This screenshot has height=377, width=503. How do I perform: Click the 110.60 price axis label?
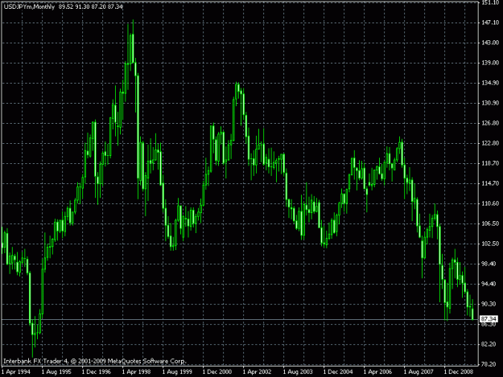pyautogui.click(x=490, y=203)
